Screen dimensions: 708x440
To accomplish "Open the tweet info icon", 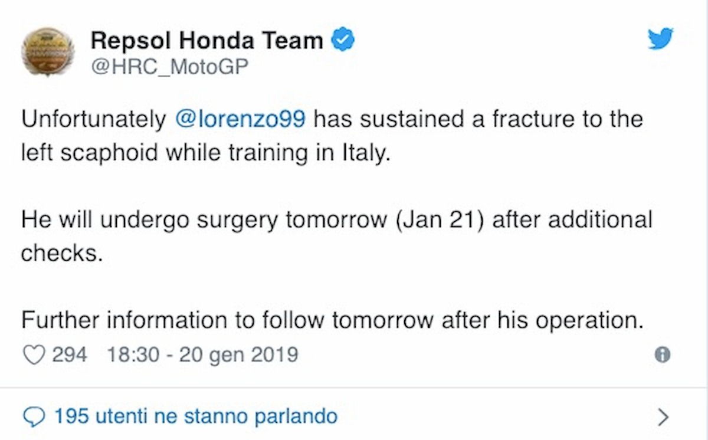I will pos(663,355).
